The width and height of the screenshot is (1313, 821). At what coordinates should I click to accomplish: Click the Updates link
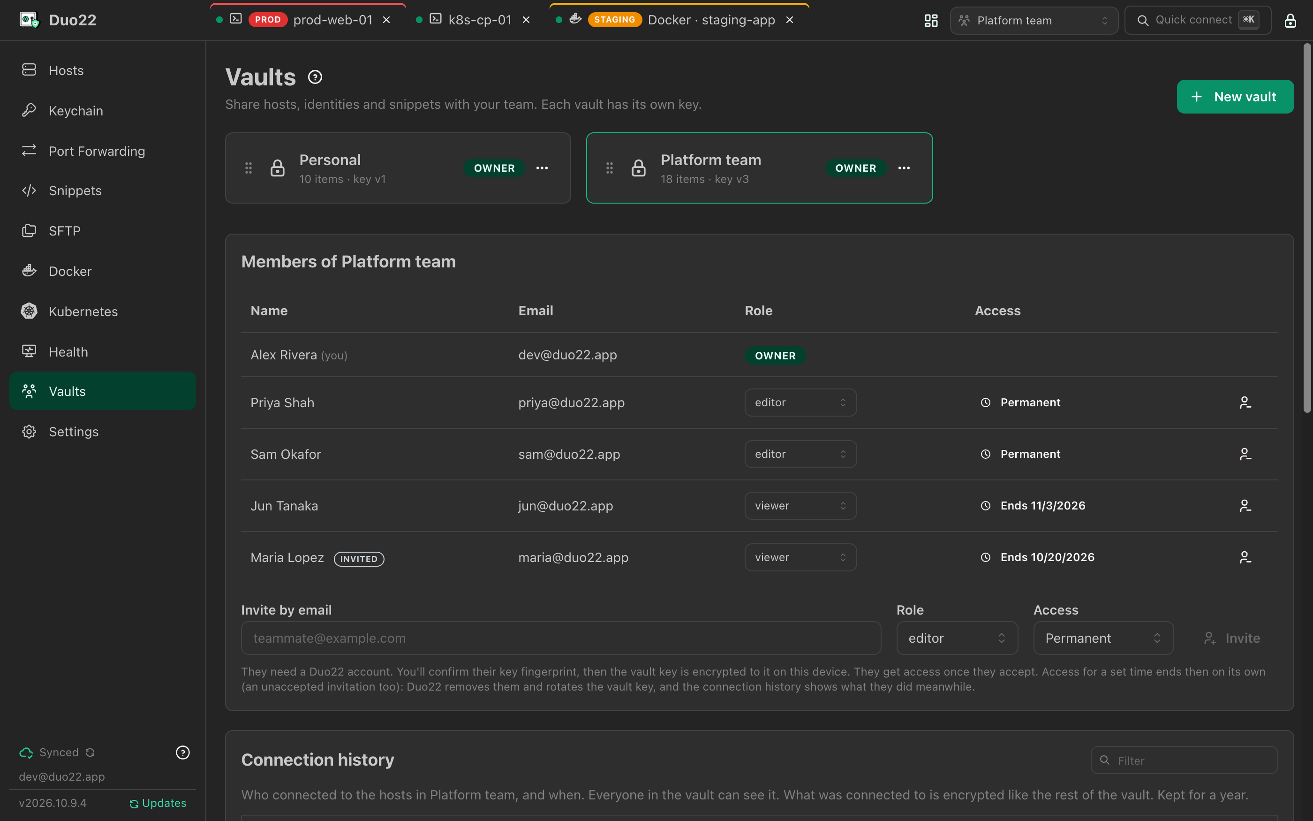coord(158,803)
